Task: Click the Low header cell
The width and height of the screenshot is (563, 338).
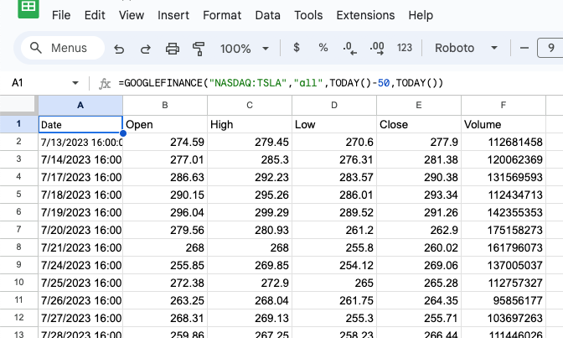Action: 334,124
